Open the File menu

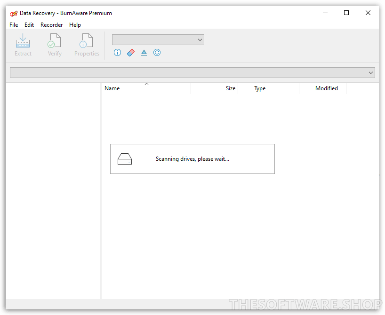click(13, 24)
